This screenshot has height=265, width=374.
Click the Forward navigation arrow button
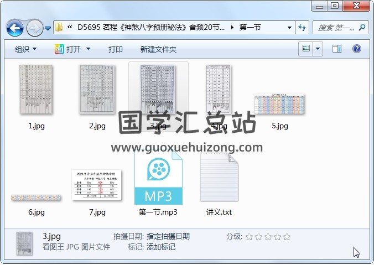pos(34,27)
